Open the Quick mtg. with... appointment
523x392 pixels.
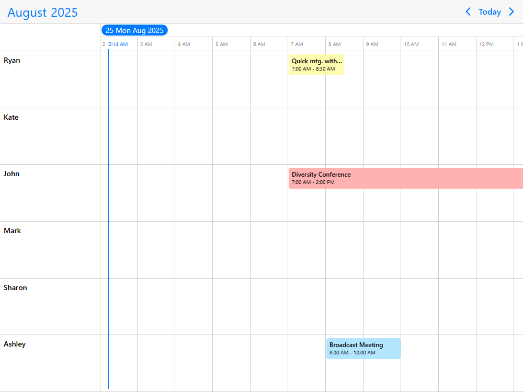[316, 65]
